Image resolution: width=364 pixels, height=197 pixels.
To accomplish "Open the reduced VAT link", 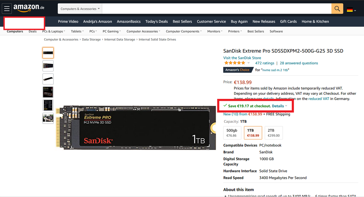I will point(319,99).
